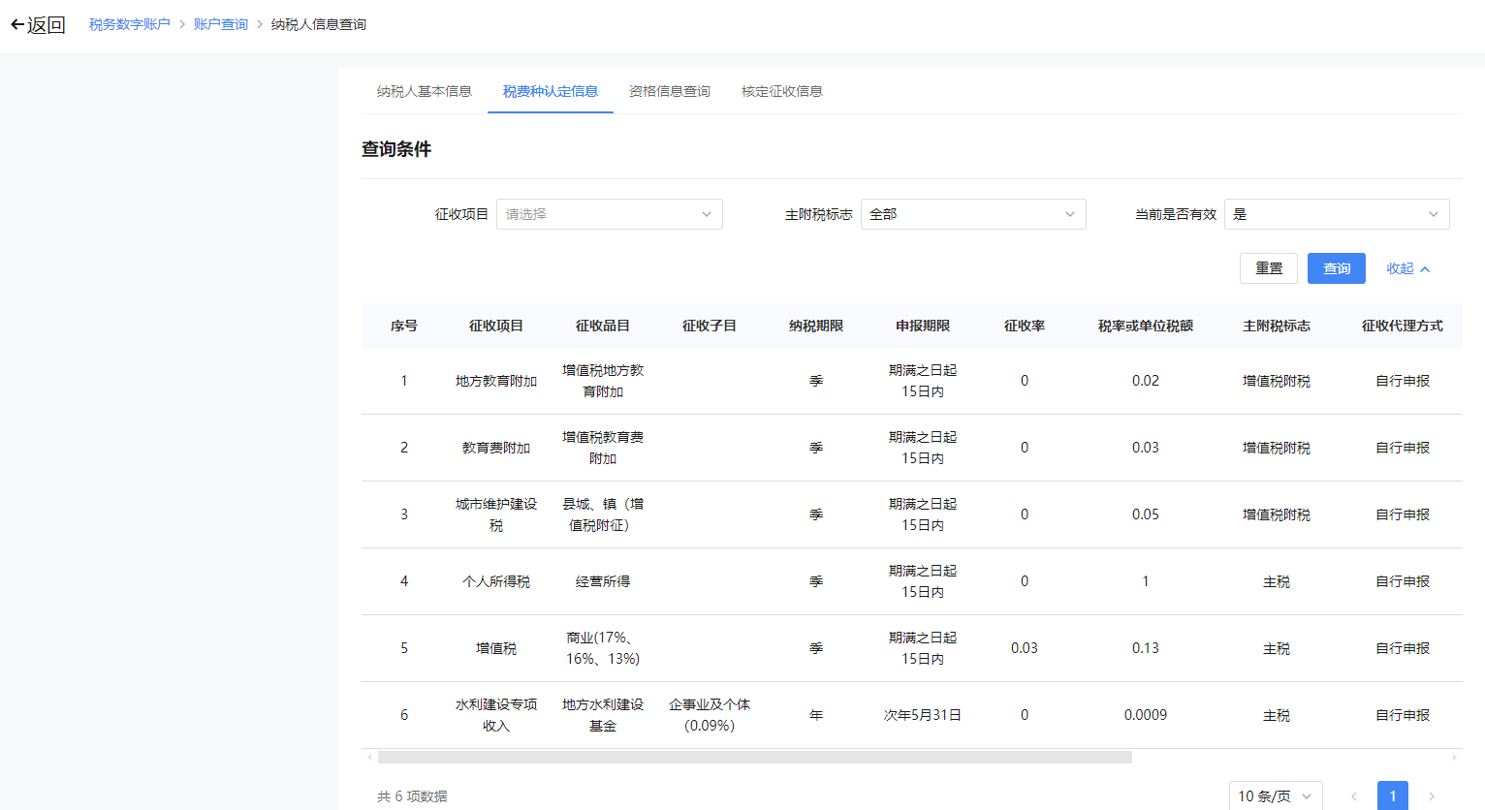Screen dimensions: 1485x810
Task: Click the 重置 button to reset filters
Action: 1268,268
